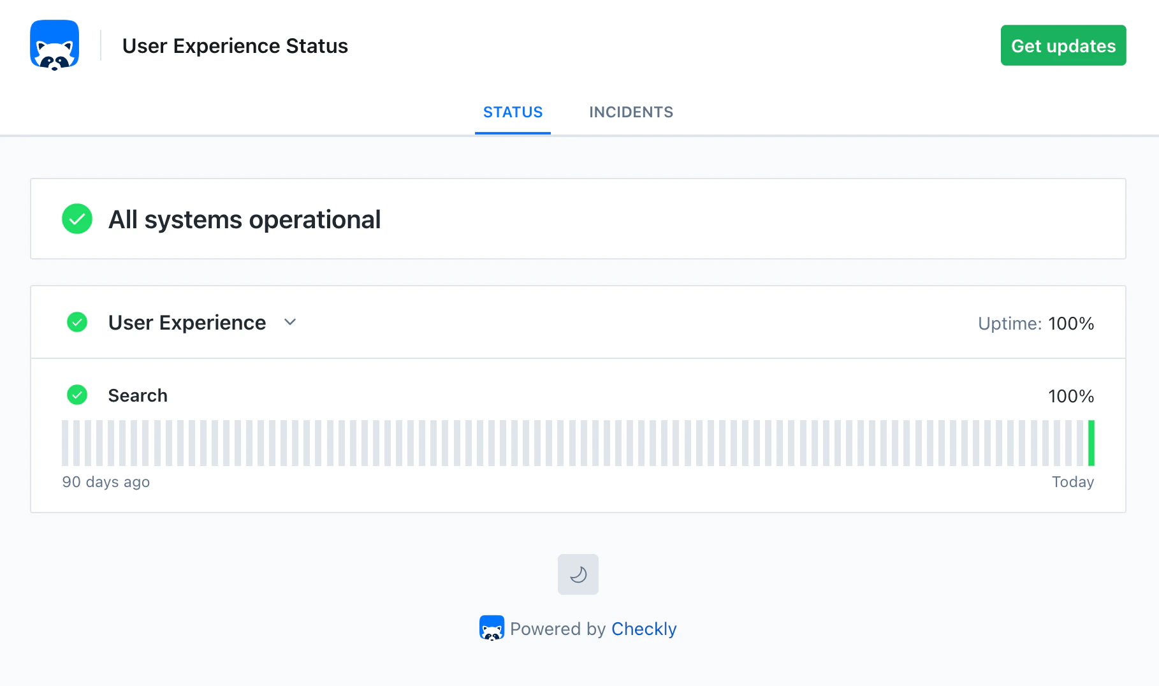The width and height of the screenshot is (1159, 686).
Task: Click the Uptime 100% label on the right
Action: [1035, 323]
